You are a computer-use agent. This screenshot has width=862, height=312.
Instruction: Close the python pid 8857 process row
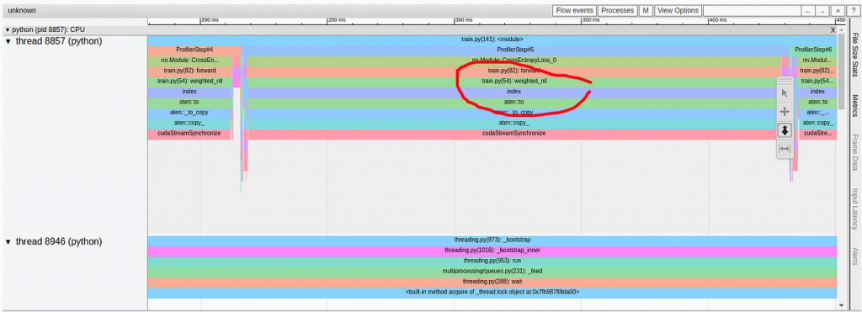click(833, 29)
